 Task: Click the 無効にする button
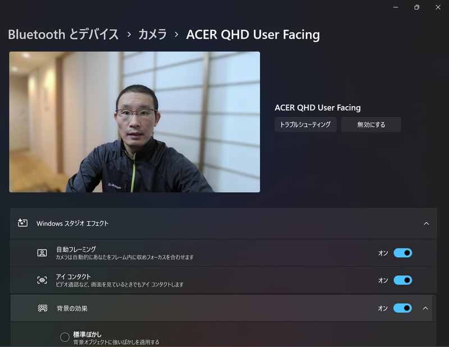click(371, 124)
